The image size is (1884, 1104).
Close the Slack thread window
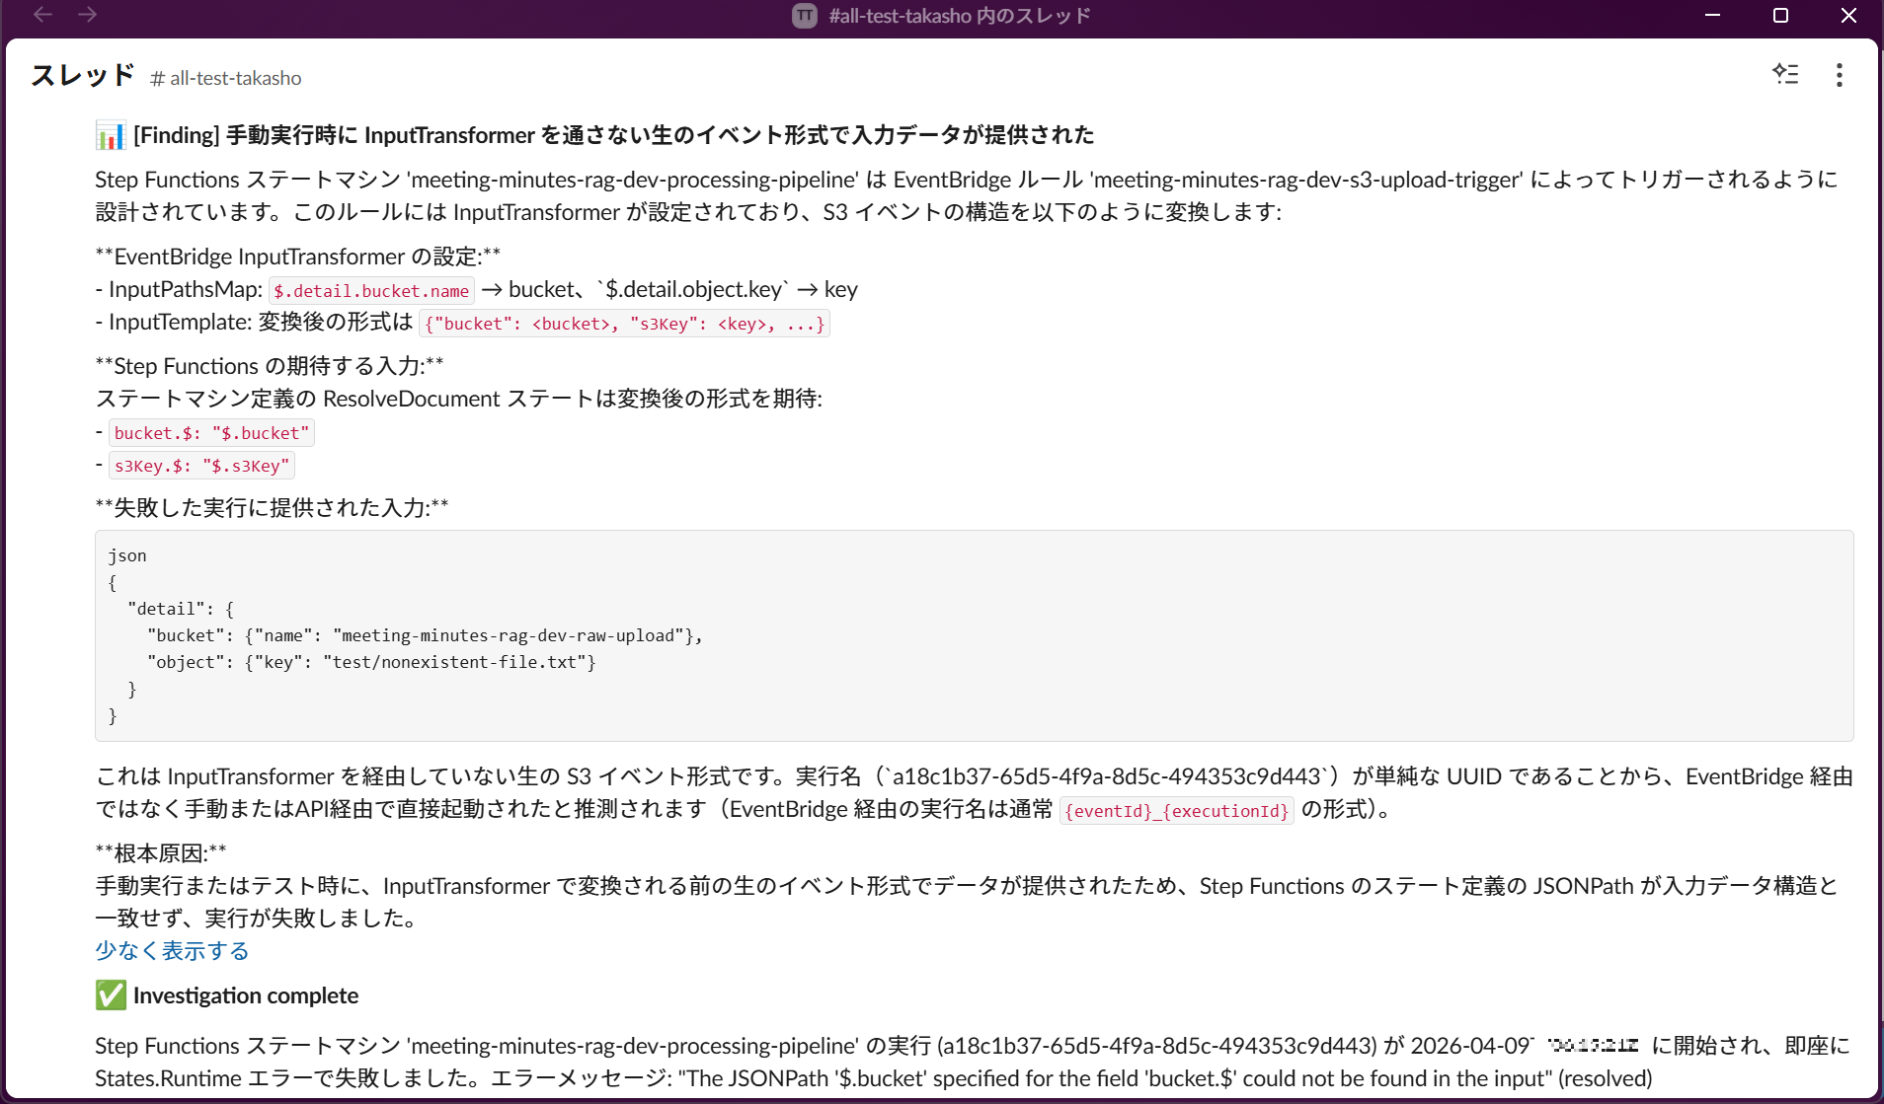coord(1848,16)
